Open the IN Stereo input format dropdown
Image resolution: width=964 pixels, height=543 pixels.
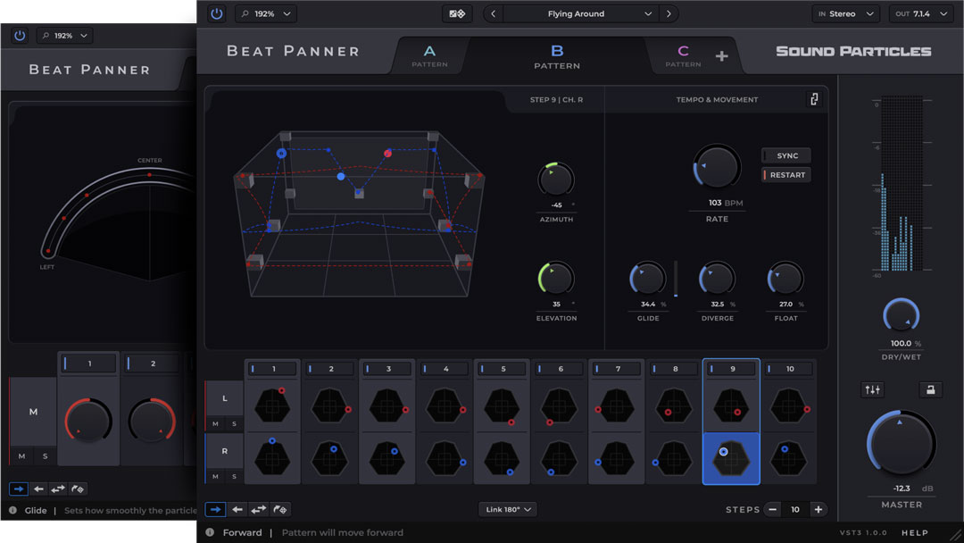click(845, 13)
